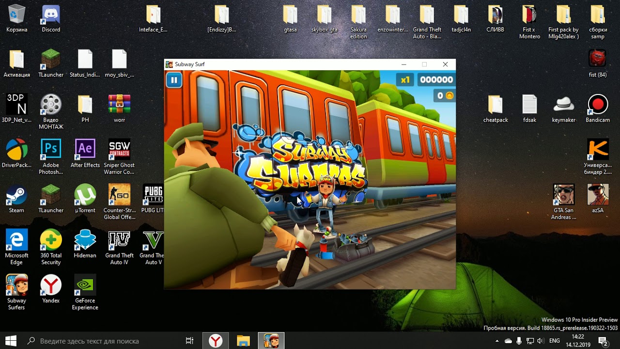The image size is (620, 349).
Task: Select the enzowinter... folder
Action: pyautogui.click(x=393, y=19)
